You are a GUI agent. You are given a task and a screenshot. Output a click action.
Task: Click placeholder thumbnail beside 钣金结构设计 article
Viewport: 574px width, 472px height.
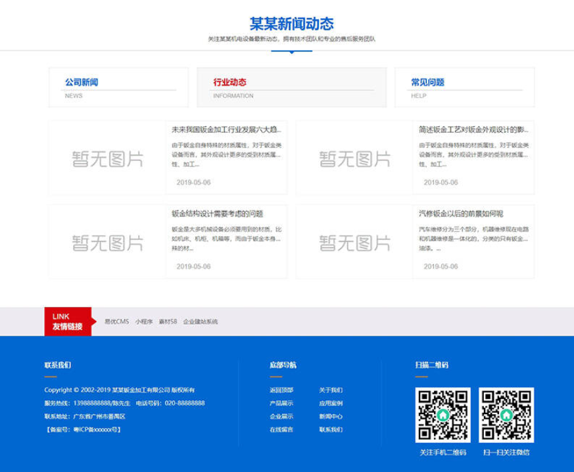pos(107,242)
